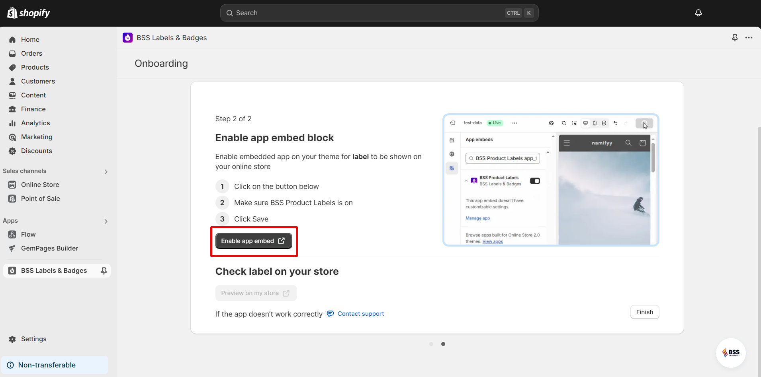Open GemPages Builder app

(x=49, y=248)
